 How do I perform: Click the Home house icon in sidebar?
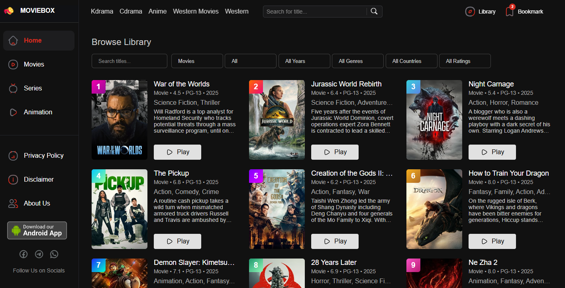click(x=13, y=41)
